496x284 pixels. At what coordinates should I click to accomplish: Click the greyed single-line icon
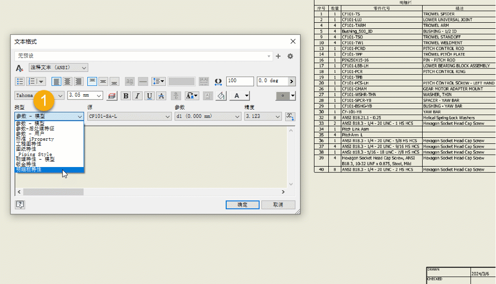tap(143, 81)
